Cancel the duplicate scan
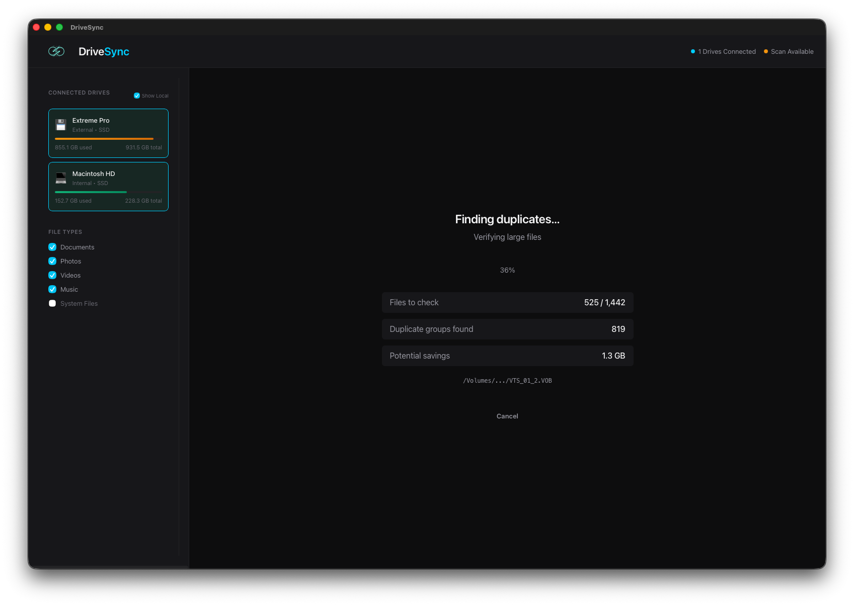This screenshot has height=606, width=854. (507, 416)
